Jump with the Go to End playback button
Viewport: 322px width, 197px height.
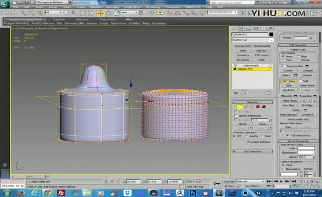pos(294,181)
